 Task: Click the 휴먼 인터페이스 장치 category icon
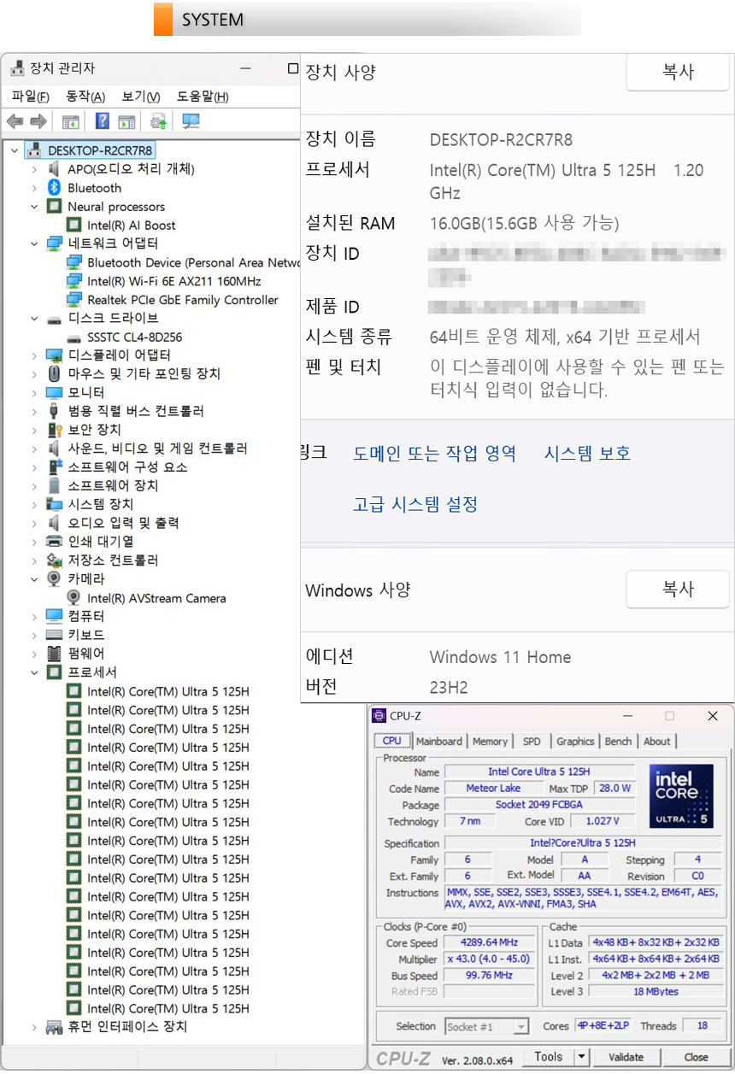point(54,1027)
